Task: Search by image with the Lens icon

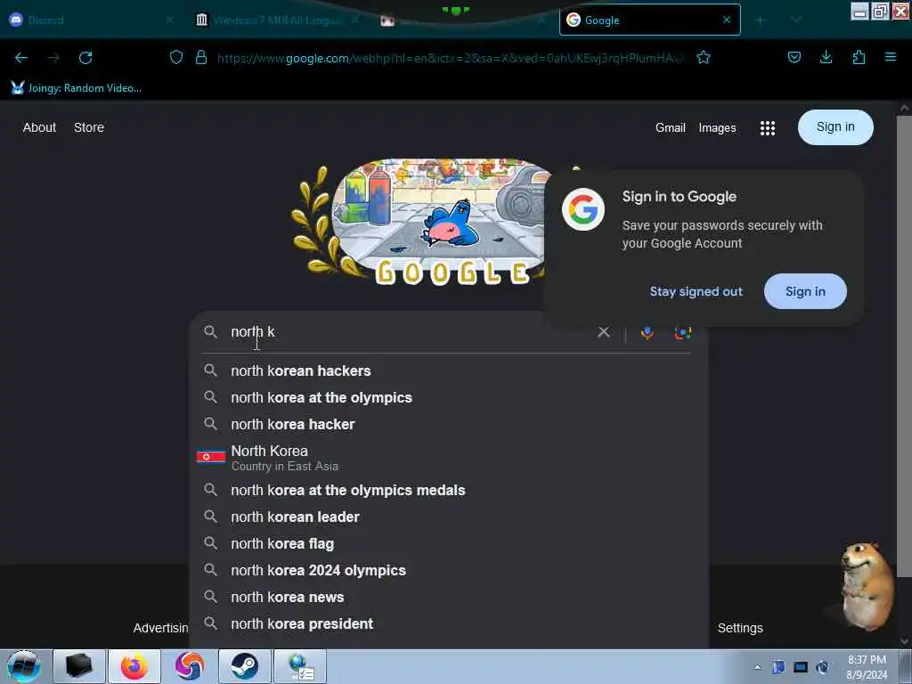Action: (683, 333)
